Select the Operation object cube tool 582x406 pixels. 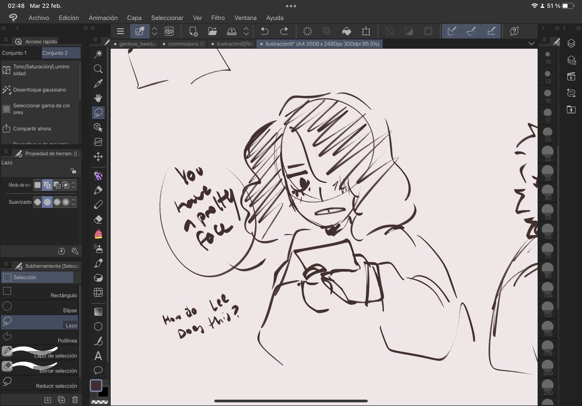(x=98, y=127)
